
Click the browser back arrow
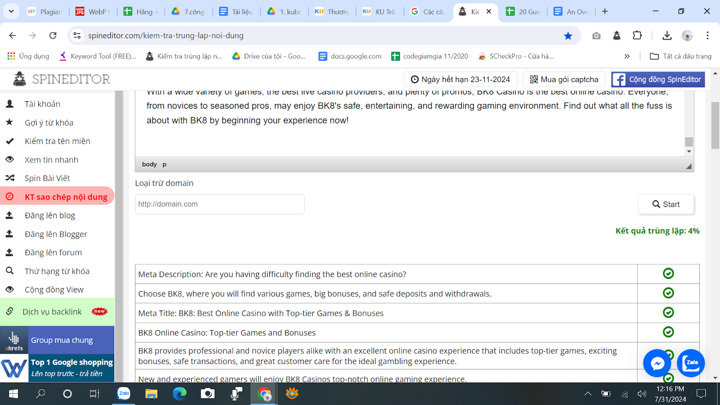click(12, 36)
